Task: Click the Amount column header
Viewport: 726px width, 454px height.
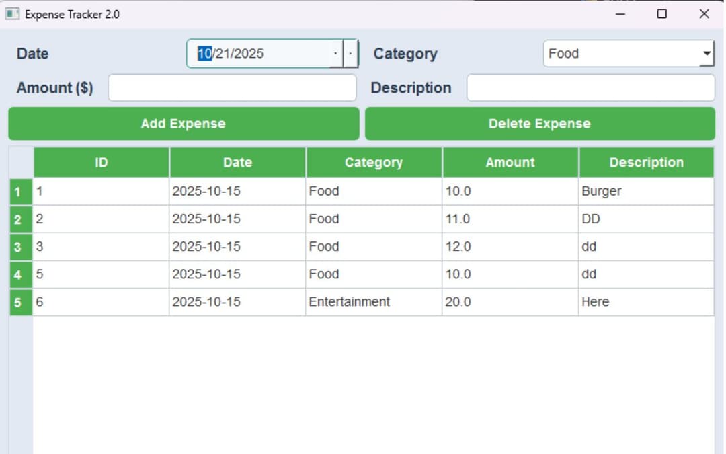Action: tap(510, 162)
